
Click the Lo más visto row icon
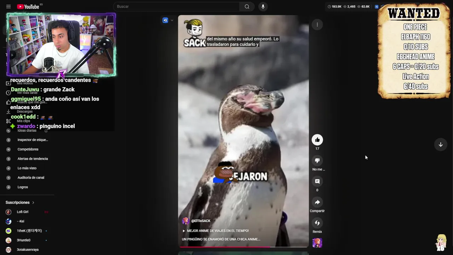(8, 168)
